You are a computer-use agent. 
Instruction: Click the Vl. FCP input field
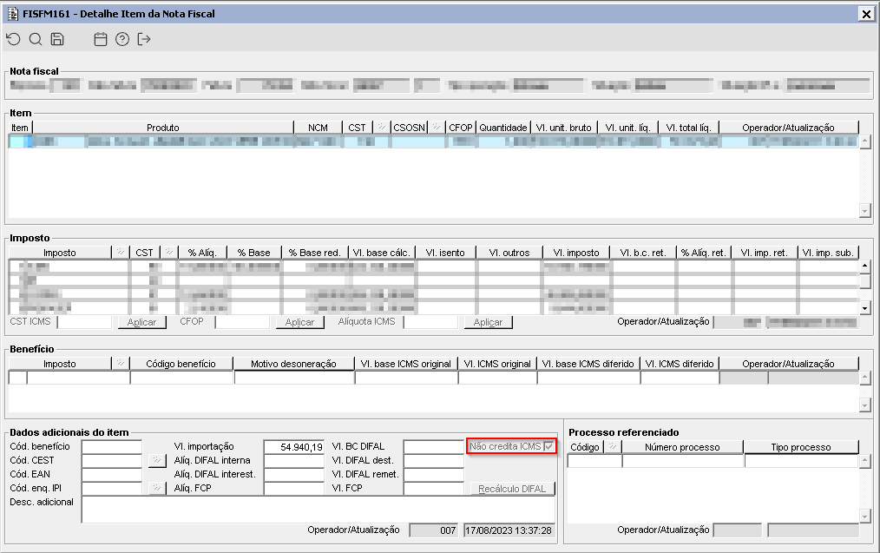pos(434,489)
